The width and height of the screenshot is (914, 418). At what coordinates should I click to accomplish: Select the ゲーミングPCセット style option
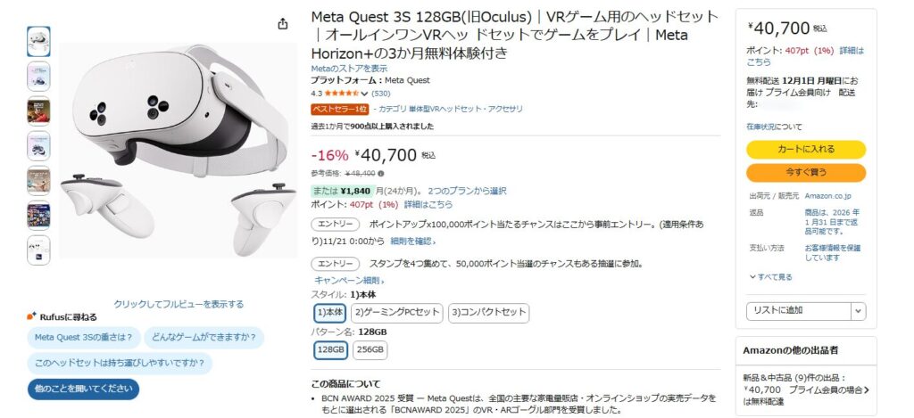tap(397, 312)
